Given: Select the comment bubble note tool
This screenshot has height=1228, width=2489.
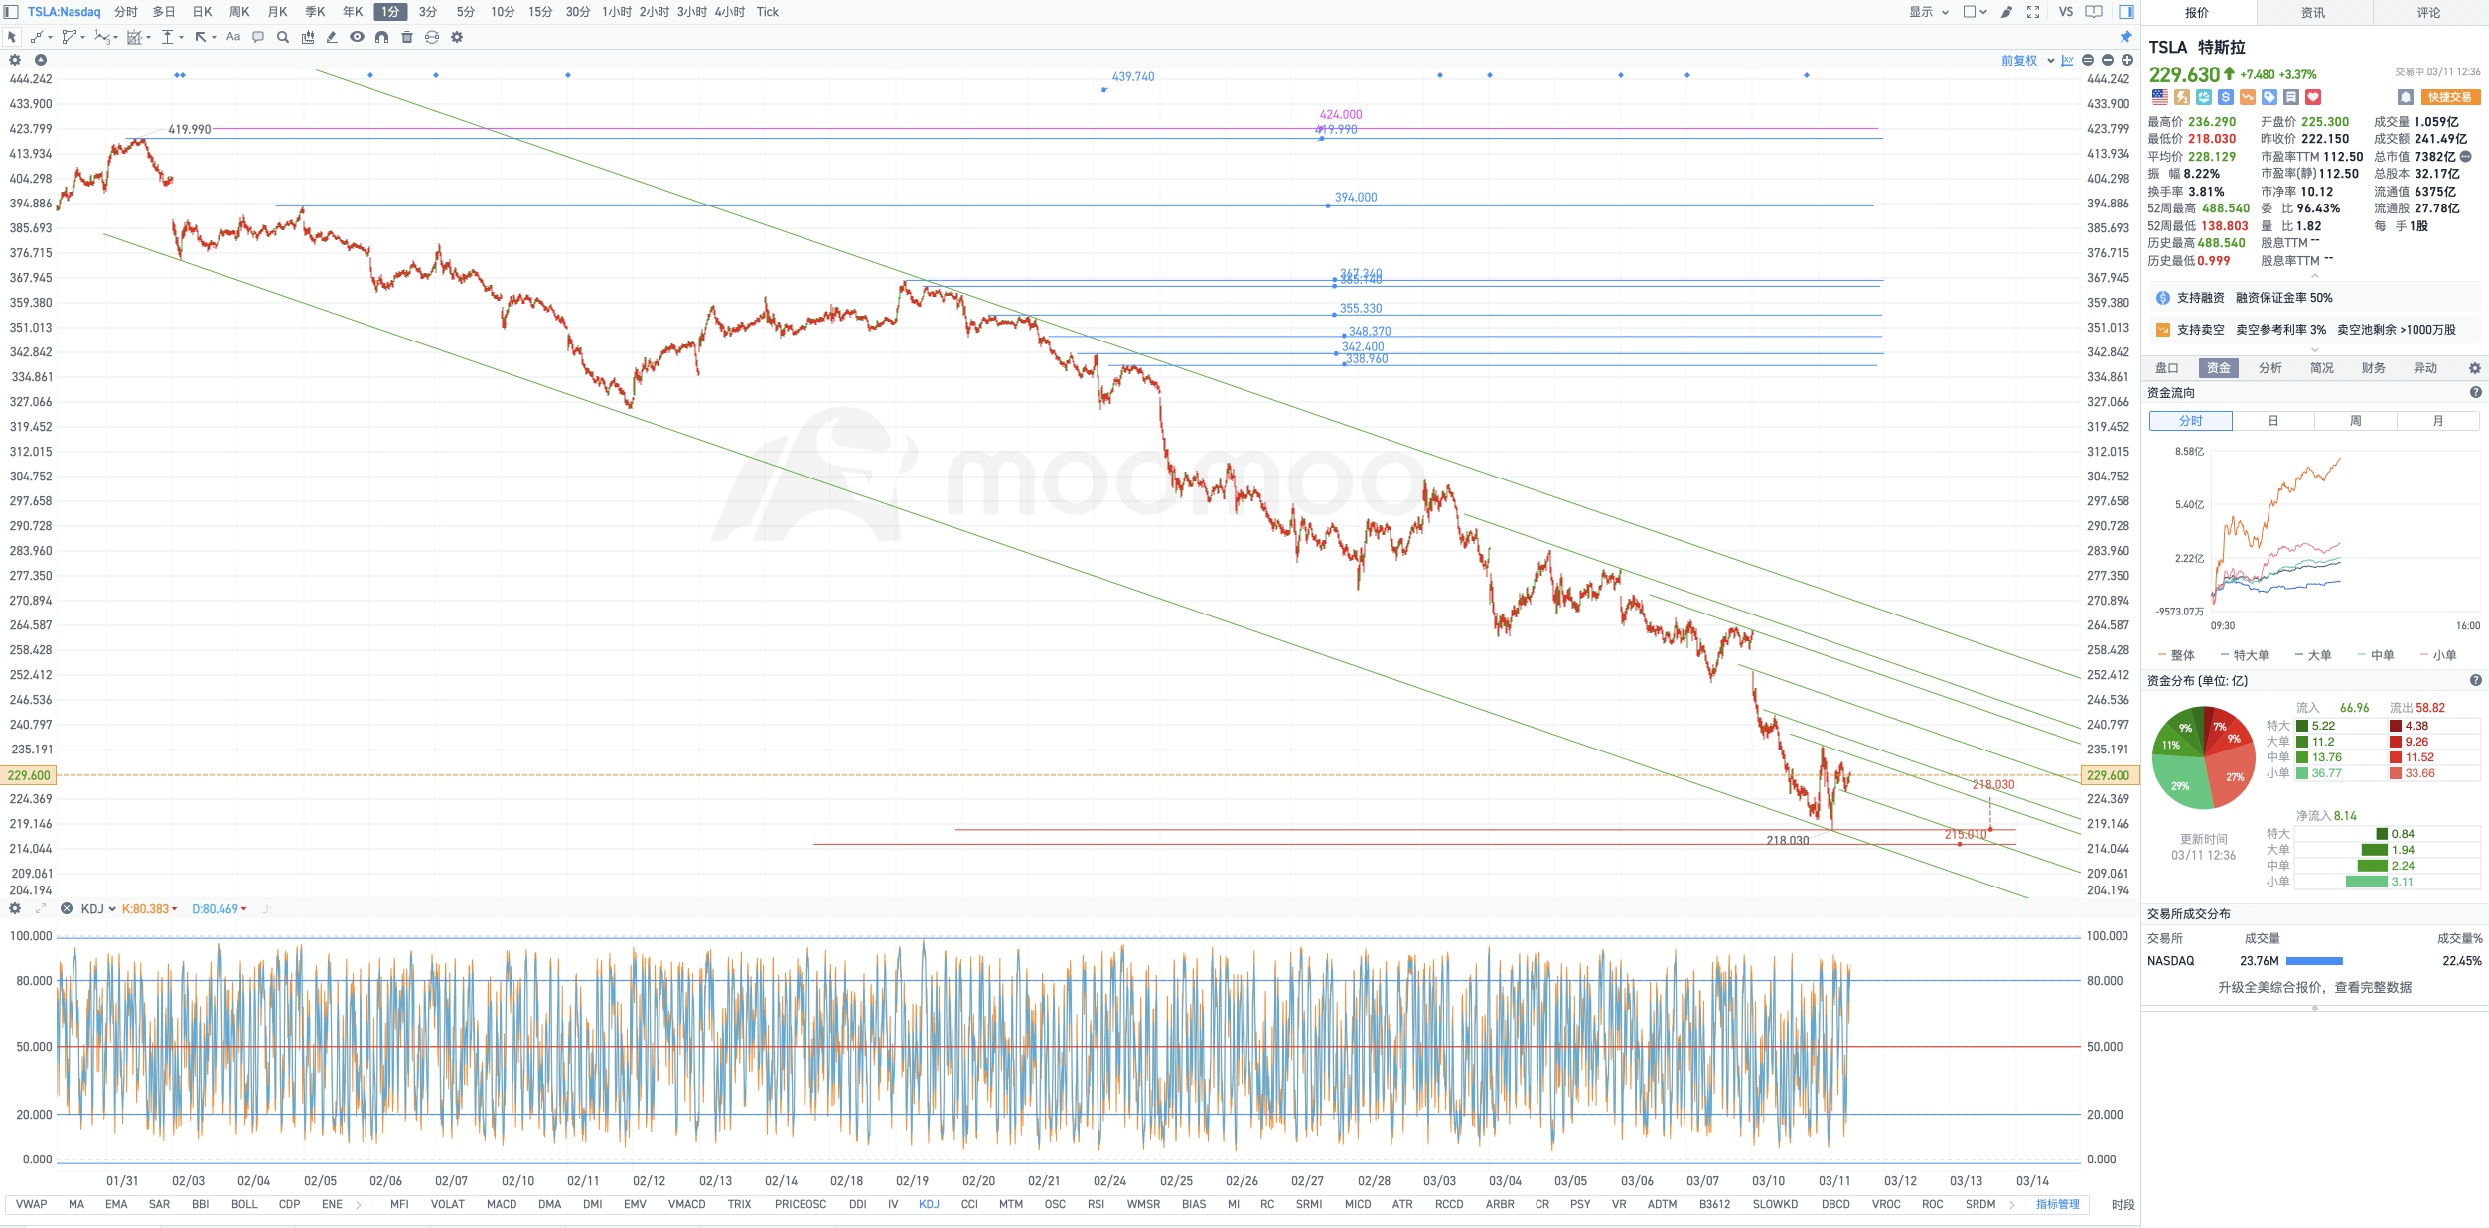Looking at the screenshot, I should click(x=258, y=37).
